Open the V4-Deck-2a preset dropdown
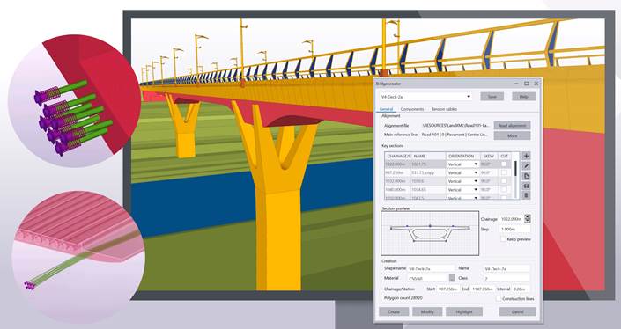 425,97
